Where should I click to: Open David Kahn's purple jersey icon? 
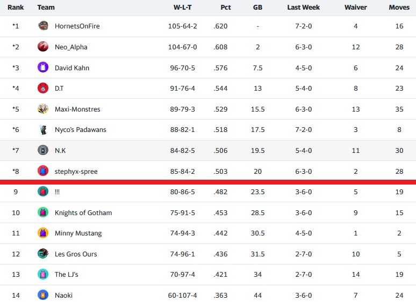(x=42, y=67)
